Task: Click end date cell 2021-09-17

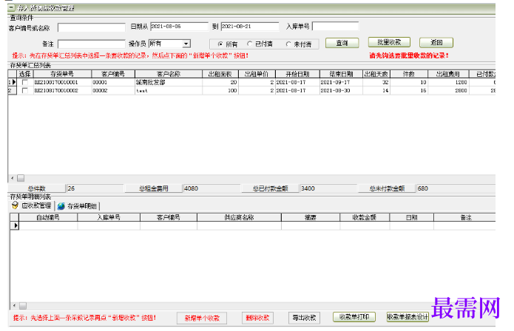Action: (341, 82)
